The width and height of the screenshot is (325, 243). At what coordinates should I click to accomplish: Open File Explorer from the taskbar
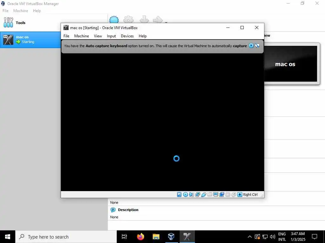click(156, 237)
